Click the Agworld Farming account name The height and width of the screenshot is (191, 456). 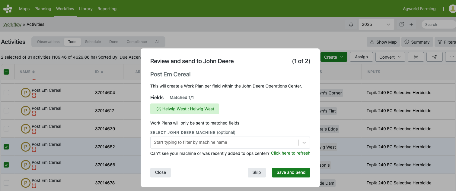(419, 9)
